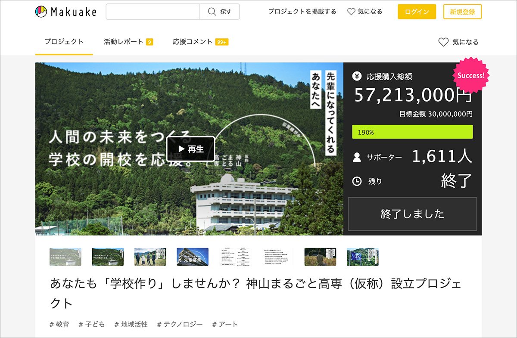The width and height of the screenshot is (517, 338).
Task: Switch to the 活動レポート tab
Action: pyautogui.click(x=124, y=42)
